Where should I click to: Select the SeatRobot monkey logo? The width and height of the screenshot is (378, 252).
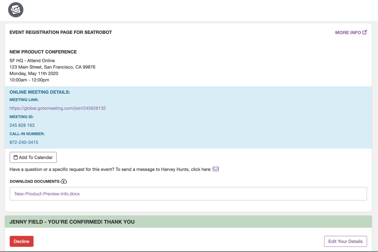tap(15, 10)
